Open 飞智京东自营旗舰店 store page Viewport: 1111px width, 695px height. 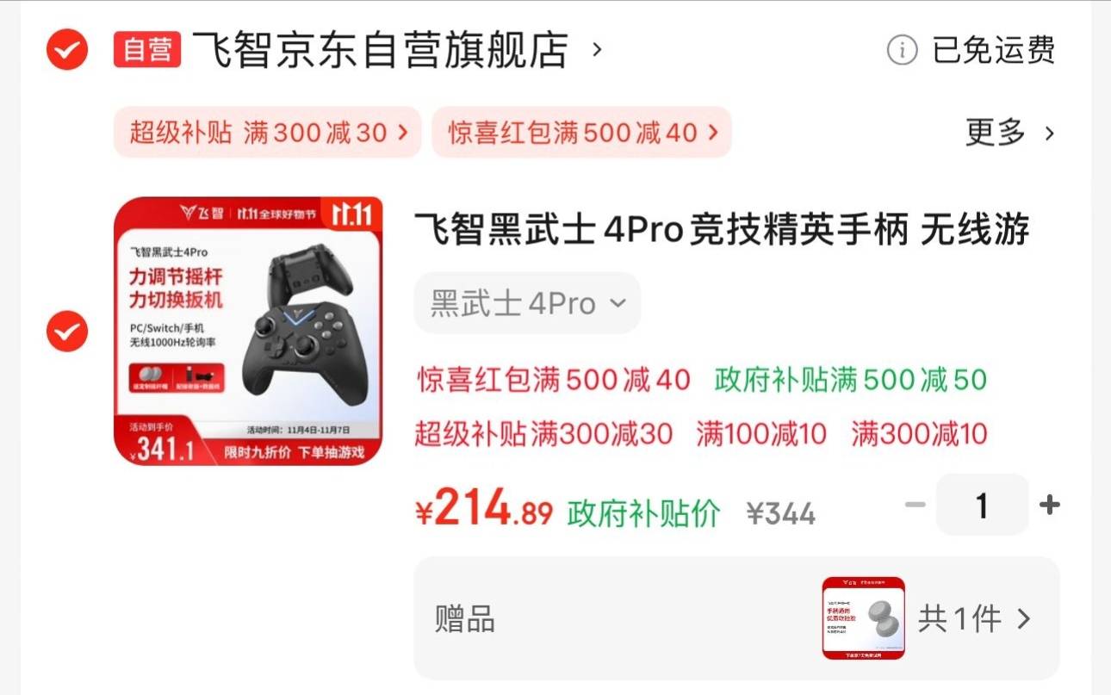(x=380, y=50)
